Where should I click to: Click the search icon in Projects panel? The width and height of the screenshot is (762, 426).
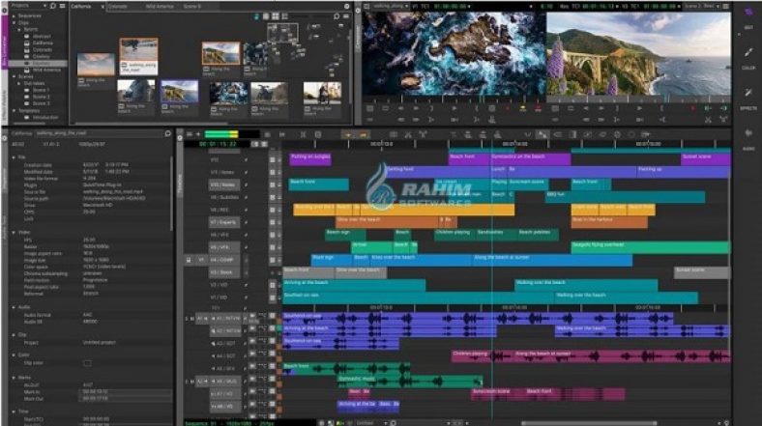point(54,5)
